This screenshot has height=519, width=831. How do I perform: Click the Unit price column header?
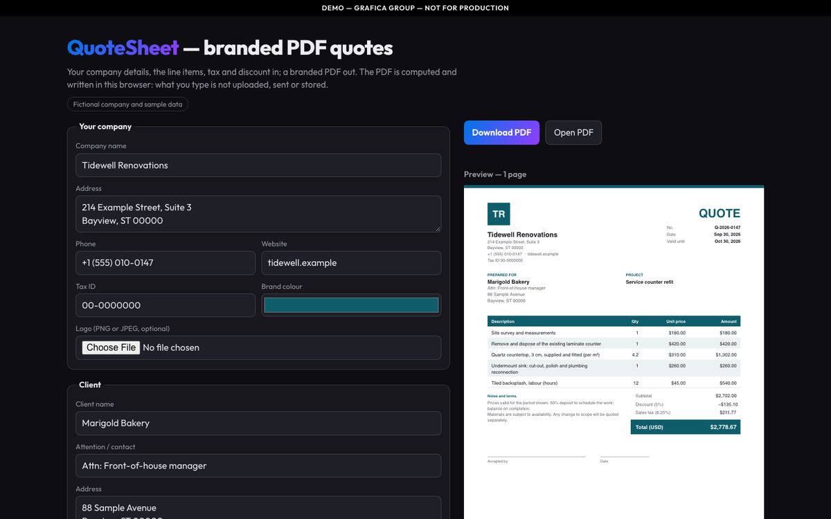click(676, 322)
